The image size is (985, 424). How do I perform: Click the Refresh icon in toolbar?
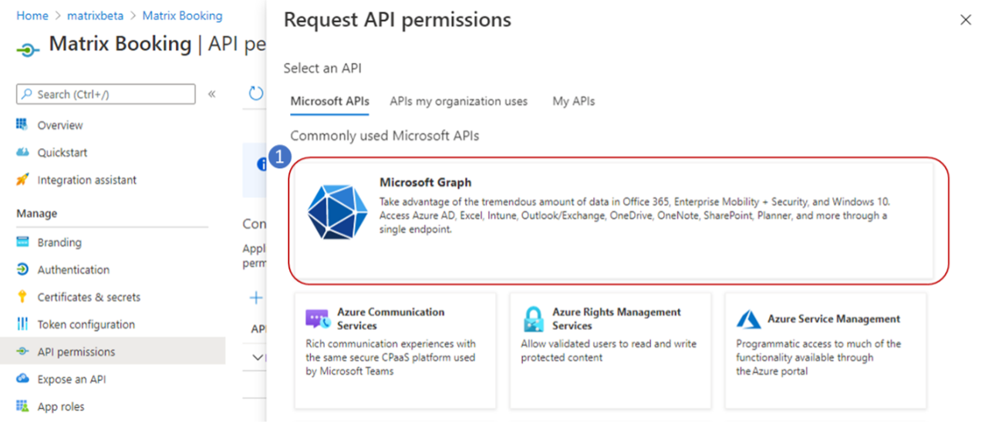pos(255,93)
